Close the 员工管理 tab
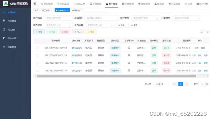The width and height of the screenshot is (211, 119). coord(51,11)
